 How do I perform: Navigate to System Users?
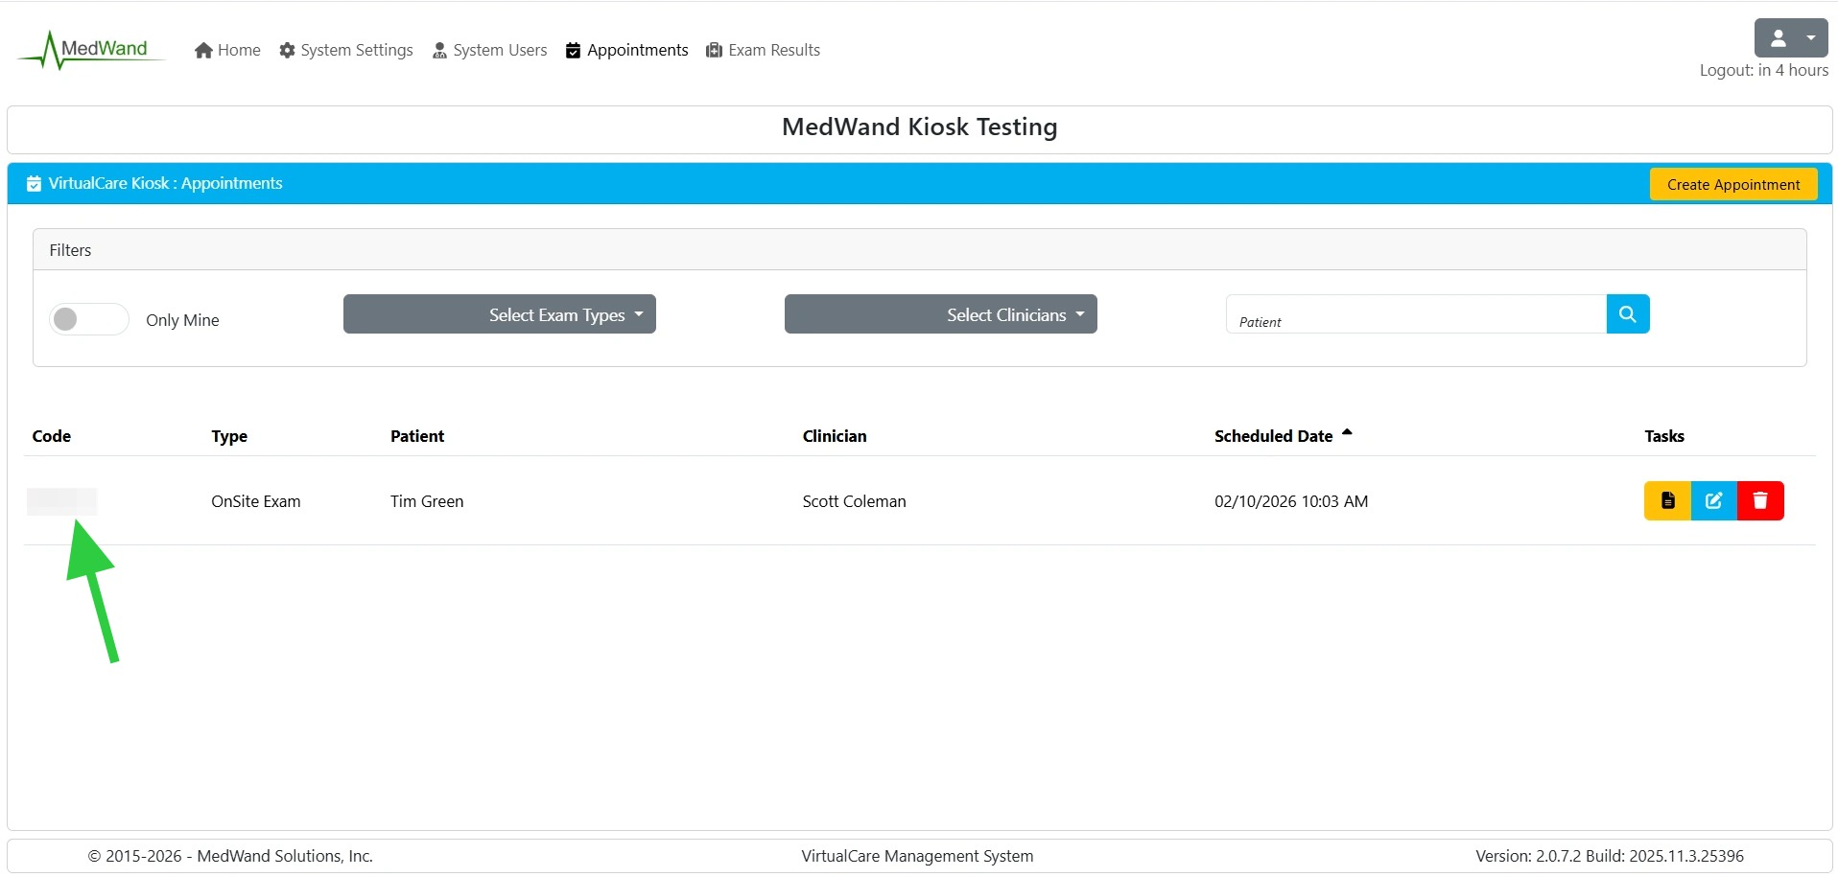click(489, 50)
